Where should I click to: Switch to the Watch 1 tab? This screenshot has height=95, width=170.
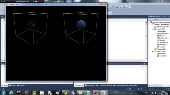click(21, 85)
